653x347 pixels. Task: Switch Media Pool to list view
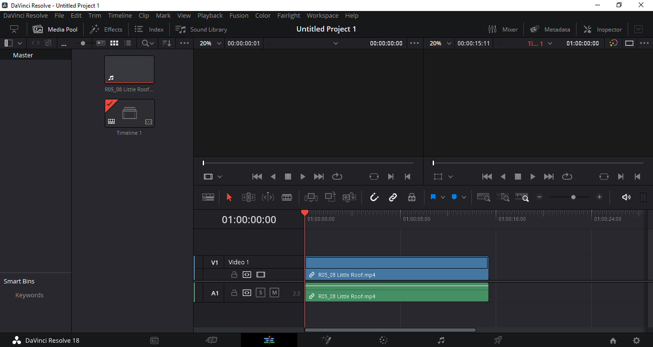[x=128, y=43]
